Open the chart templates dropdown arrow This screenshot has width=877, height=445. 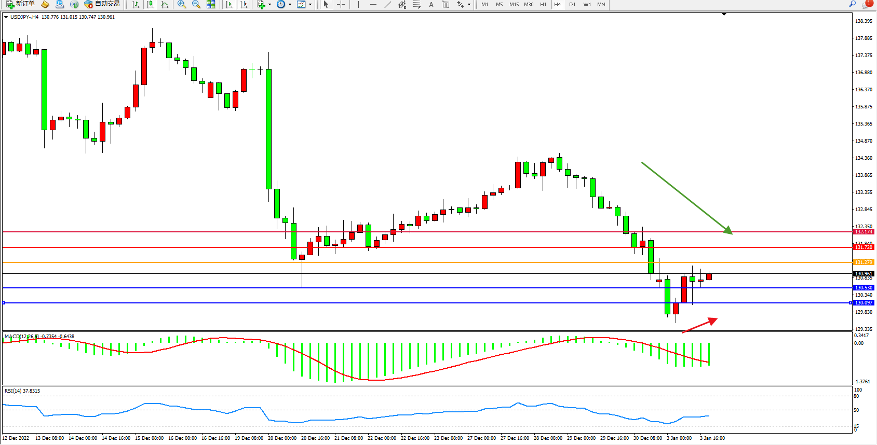click(x=310, y=4)
